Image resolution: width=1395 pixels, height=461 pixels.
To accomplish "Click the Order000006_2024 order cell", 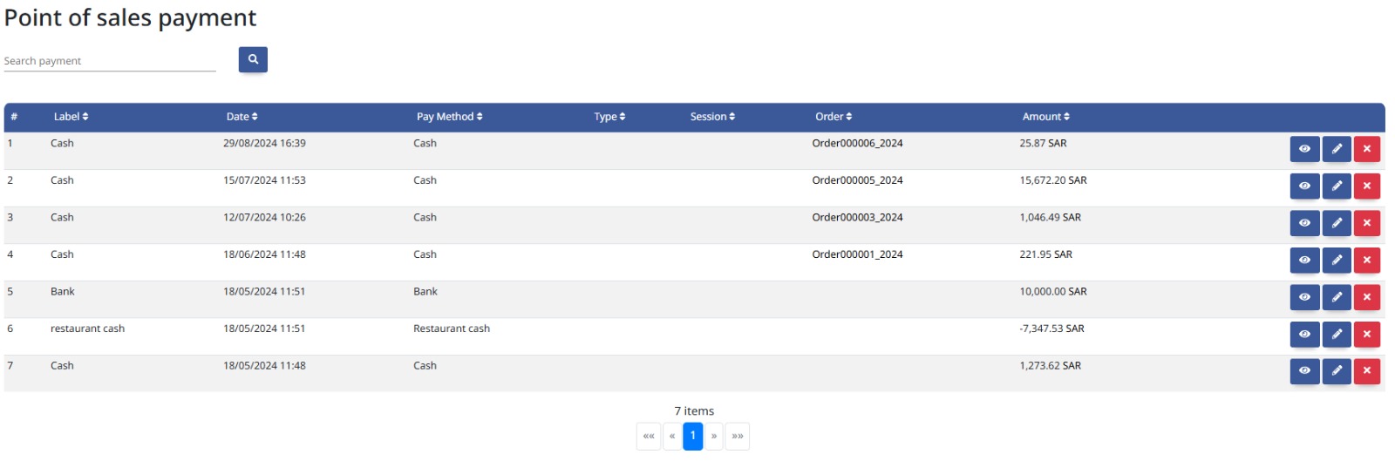I will click(x=857, y=143).
